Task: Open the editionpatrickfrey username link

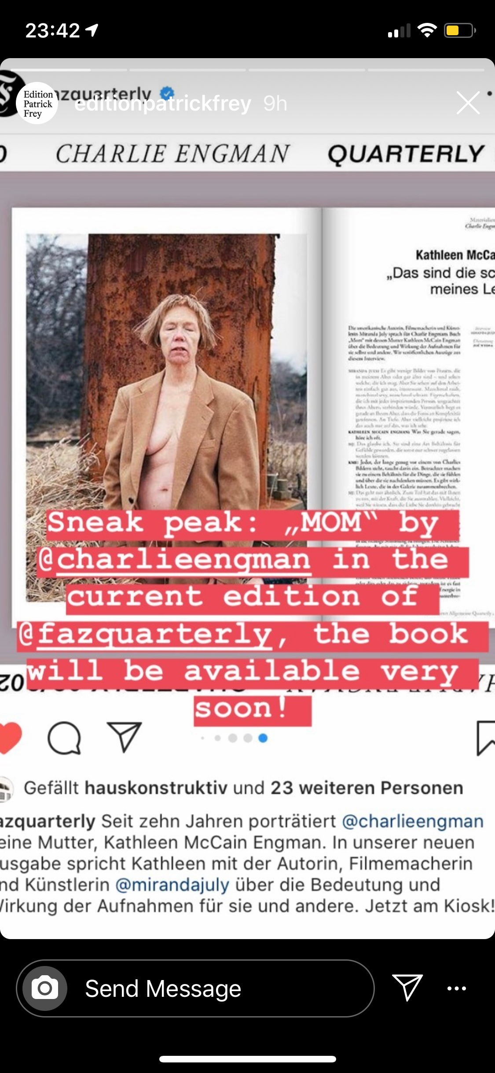Action: [163, 104]
